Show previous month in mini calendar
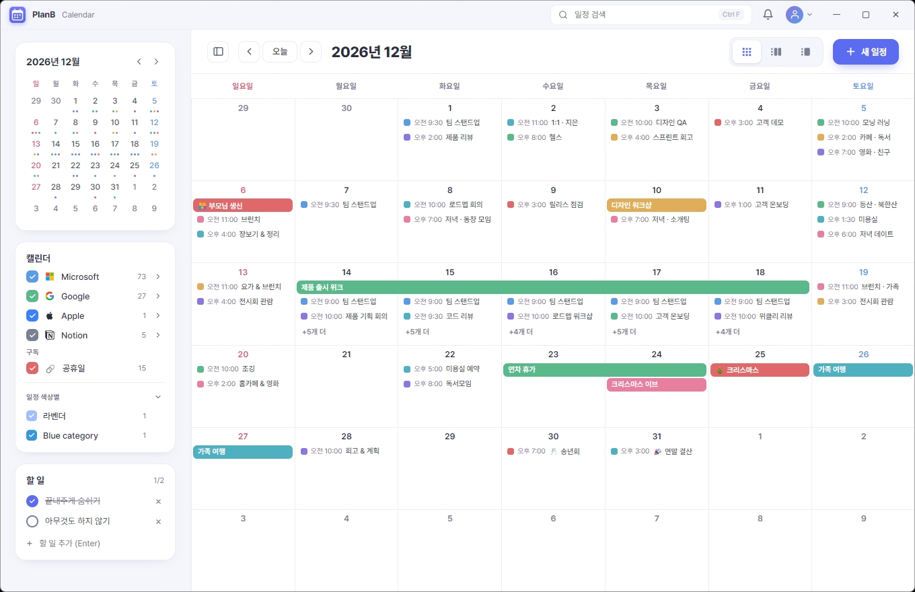The width and height of the screenshot is (915, 592). click(x=139, y=62)
